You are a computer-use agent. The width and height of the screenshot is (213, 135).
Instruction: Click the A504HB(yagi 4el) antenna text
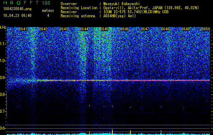pyautogui.click(x=120, y=16)
